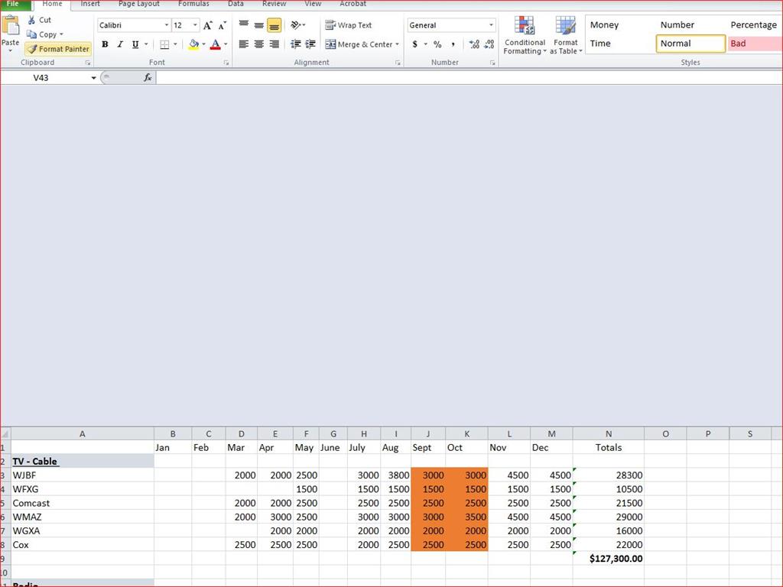
Task: Click the Increase Indent icon
Action: point(310,44)
